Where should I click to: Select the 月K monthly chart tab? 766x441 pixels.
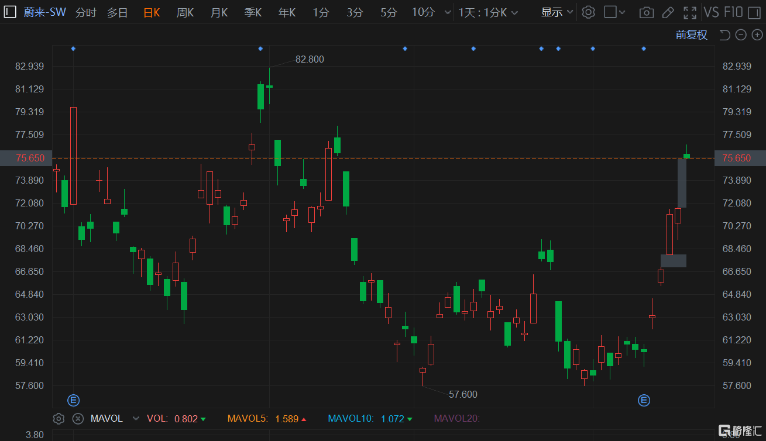219,12
